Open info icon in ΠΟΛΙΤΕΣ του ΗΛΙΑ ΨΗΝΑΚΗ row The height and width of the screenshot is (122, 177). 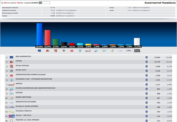(x=146, y=121)
